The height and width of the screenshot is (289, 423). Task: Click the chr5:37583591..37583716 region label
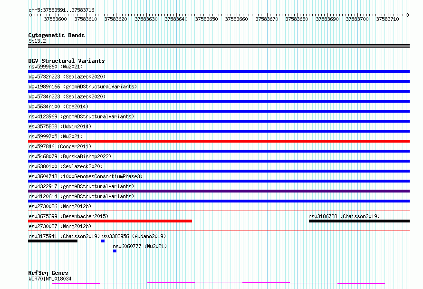pyautogui.click(x=61, y=10)
